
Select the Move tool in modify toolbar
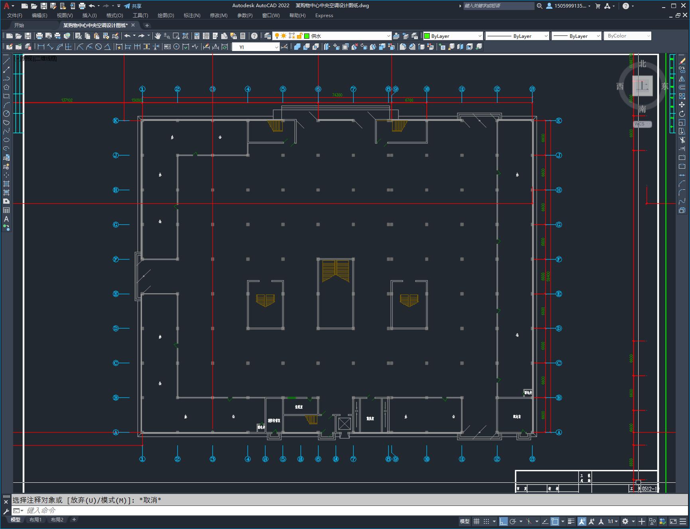[x=682, y=105]
